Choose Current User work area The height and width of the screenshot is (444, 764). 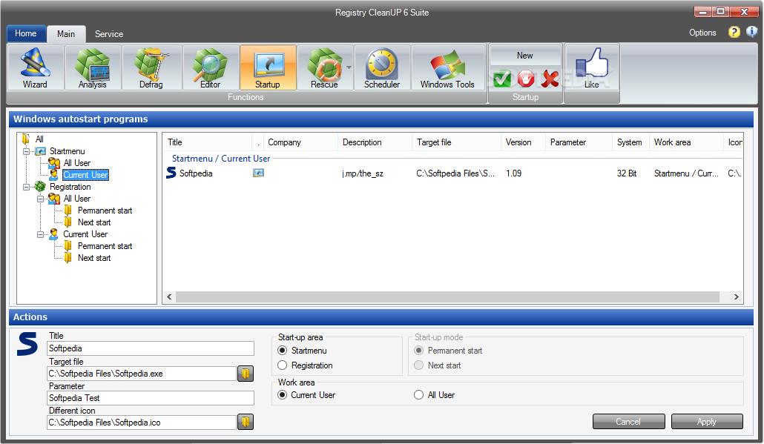(x=282, y=395)
